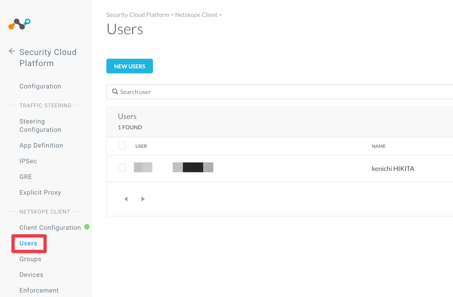
Task: Open Devices under Netskope Client
Action: point(31,275)
